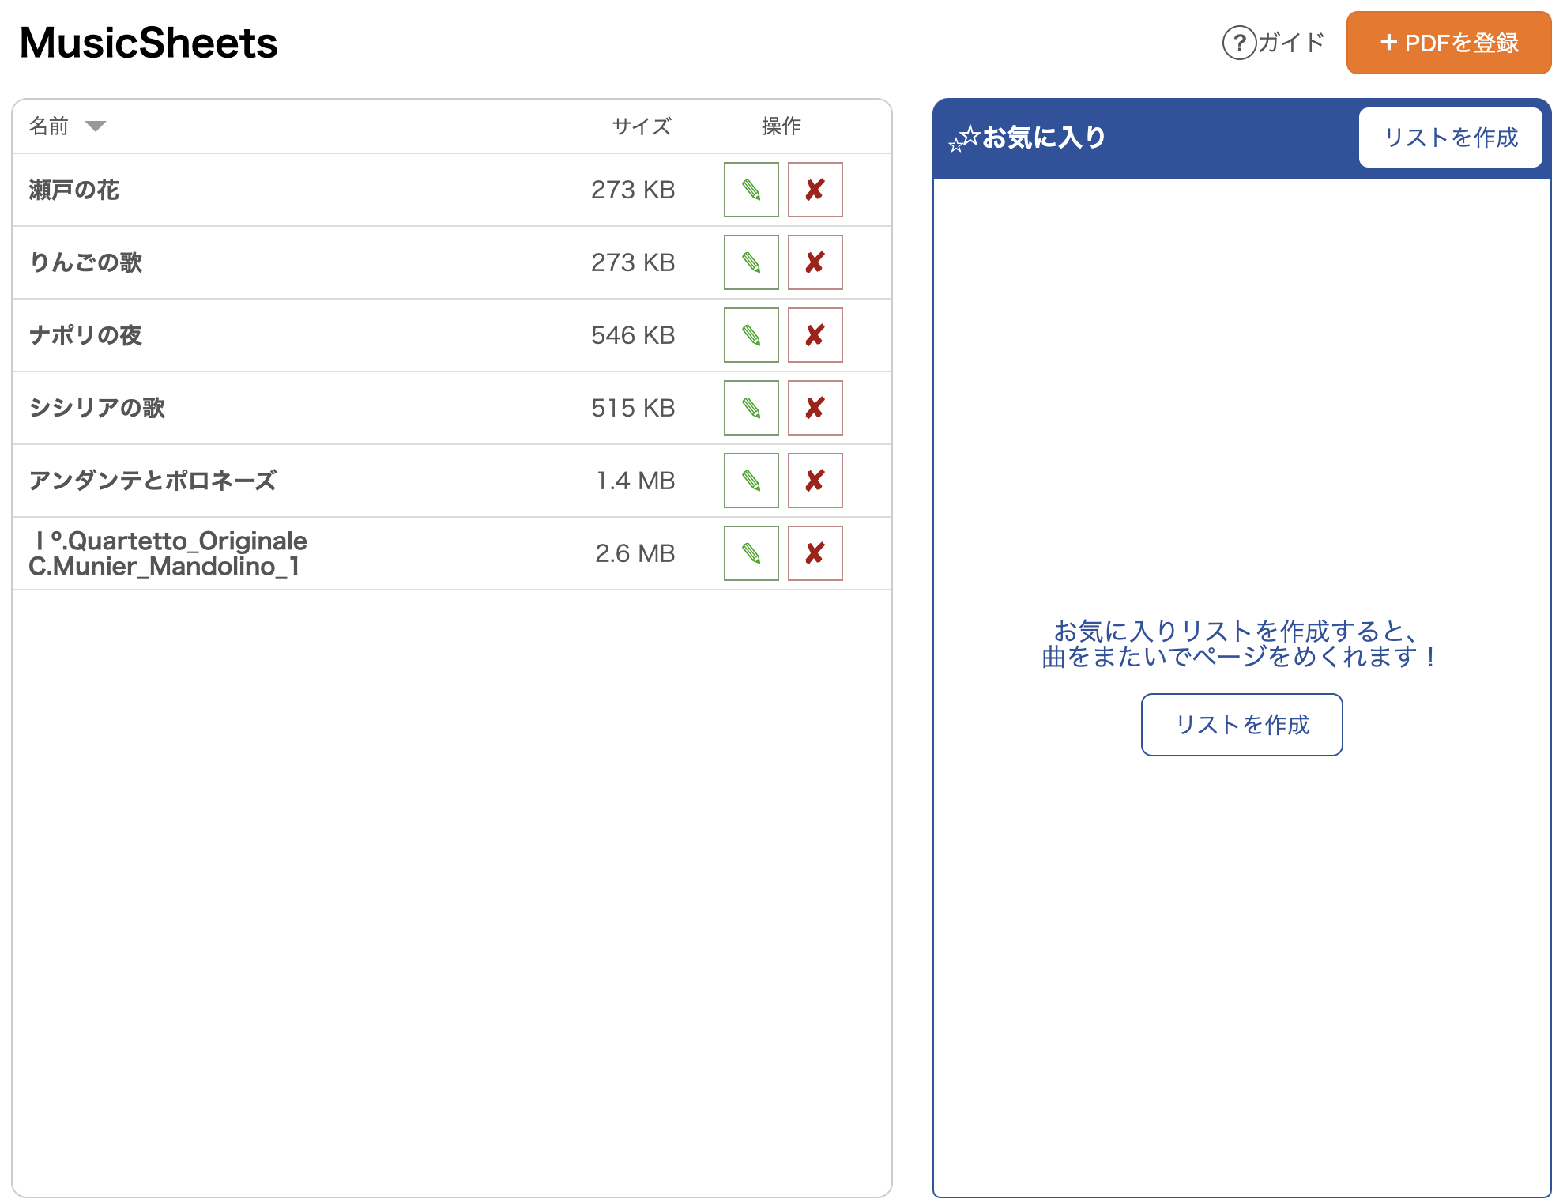Image resolution: width=1563 pixels, height=1203 pixels.
Task: Click リストを作成 in the favorites header
Action: point(1450,138)
